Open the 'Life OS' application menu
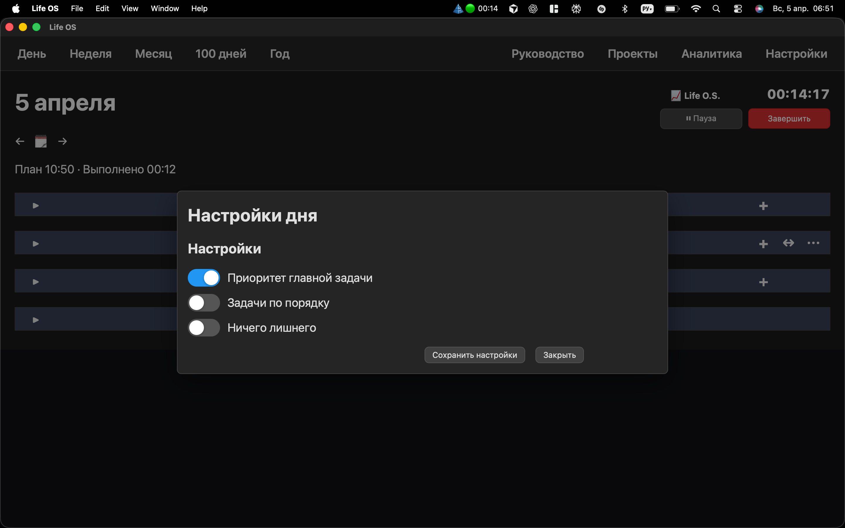 pyautogui.click(x=45, y=9)
